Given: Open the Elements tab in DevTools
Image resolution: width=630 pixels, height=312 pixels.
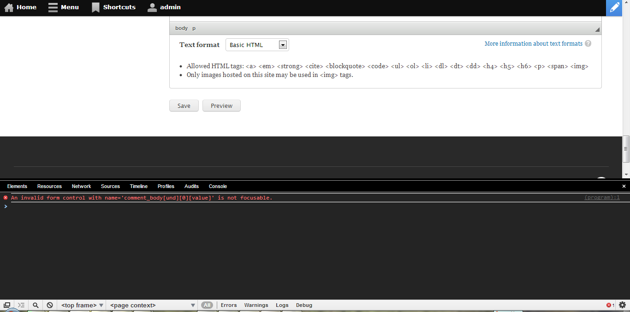Looking at the screenshot, I should [x=17, y=186].
